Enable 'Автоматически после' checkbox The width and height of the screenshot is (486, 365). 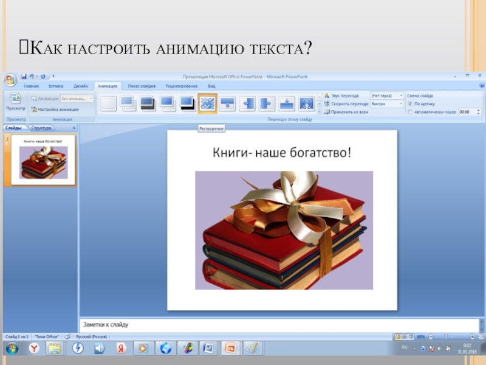[x=411, y=113]
